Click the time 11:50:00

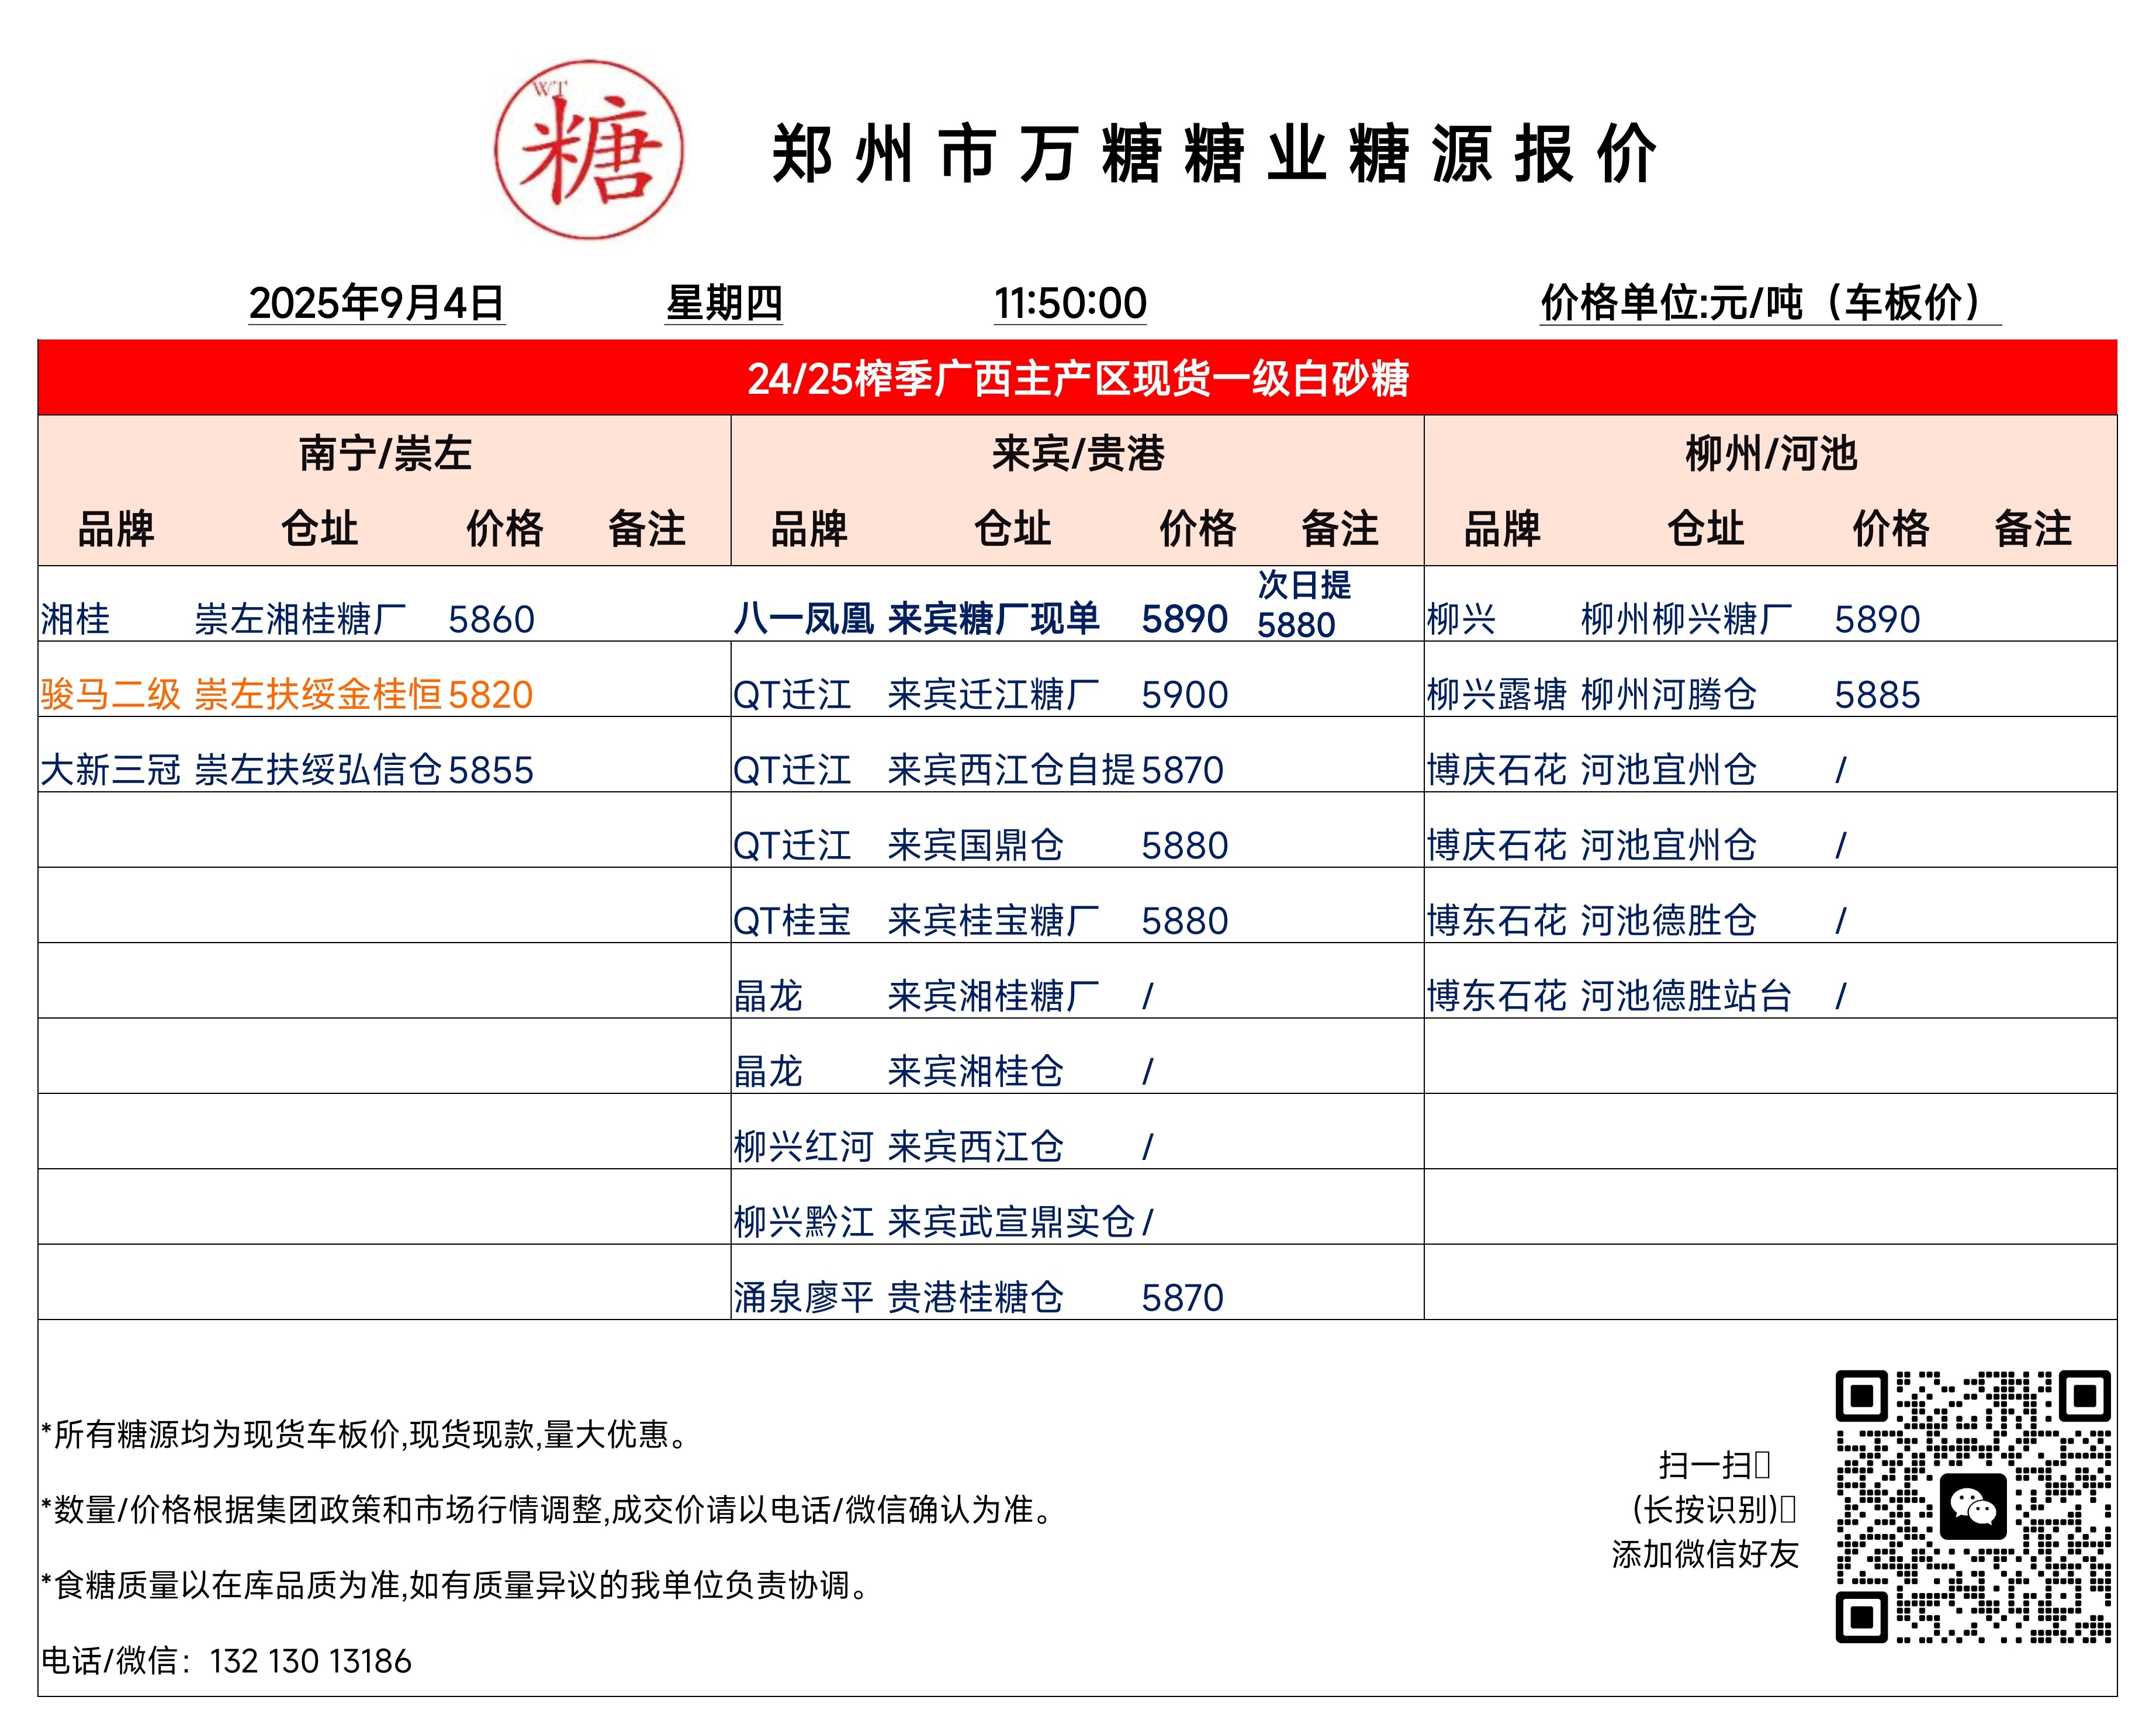[1069, 303]
